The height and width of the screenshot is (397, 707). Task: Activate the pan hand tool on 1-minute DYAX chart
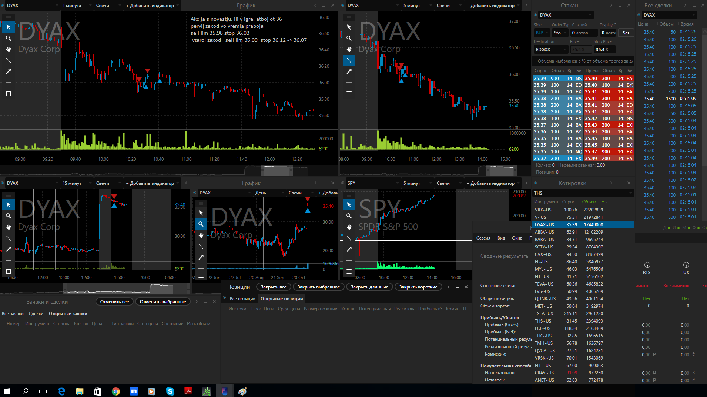pos(9,49)
